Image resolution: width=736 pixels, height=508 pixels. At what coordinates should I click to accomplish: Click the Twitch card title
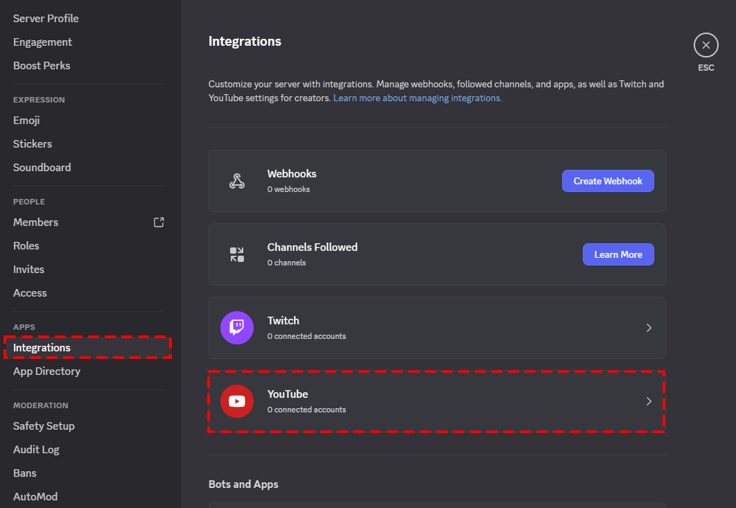tap(283, 321)
